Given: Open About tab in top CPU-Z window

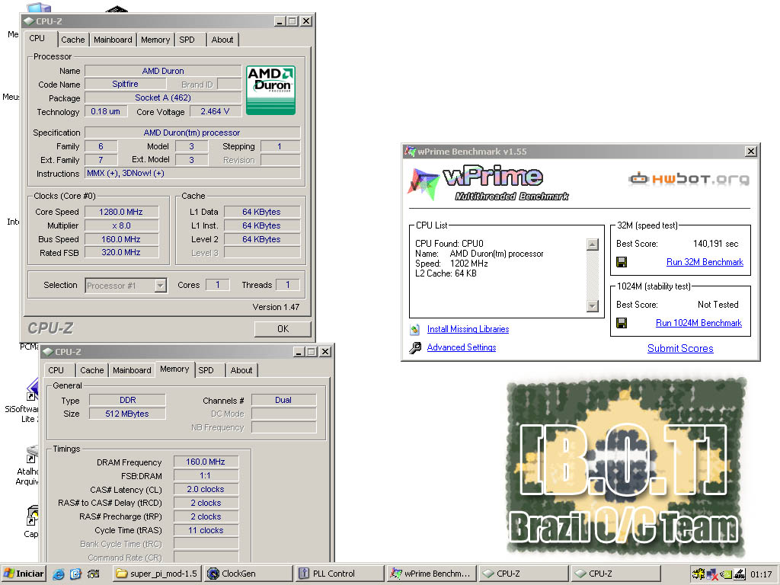Looking at the screenshot, I should [x=222, y=40].
